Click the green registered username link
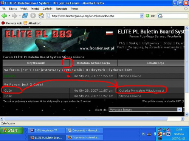 9,76
